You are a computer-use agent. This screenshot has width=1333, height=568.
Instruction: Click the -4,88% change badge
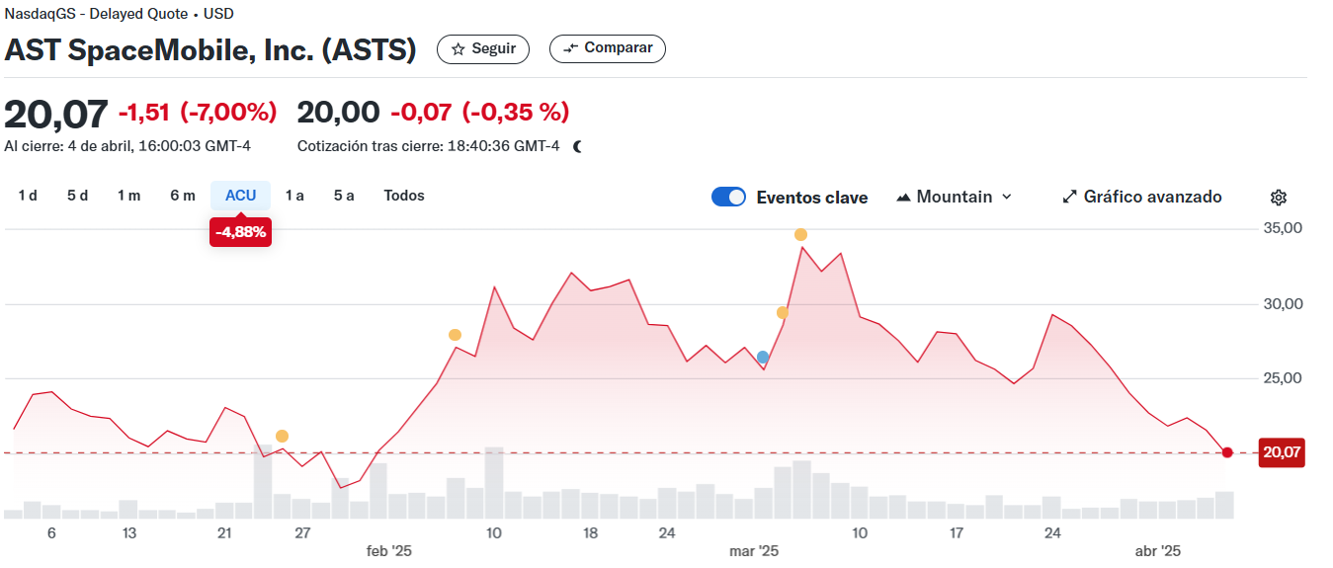pyautogui.click(x=240, y=233)
